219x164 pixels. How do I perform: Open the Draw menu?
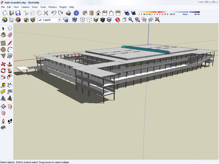click(x=35, y=7)
